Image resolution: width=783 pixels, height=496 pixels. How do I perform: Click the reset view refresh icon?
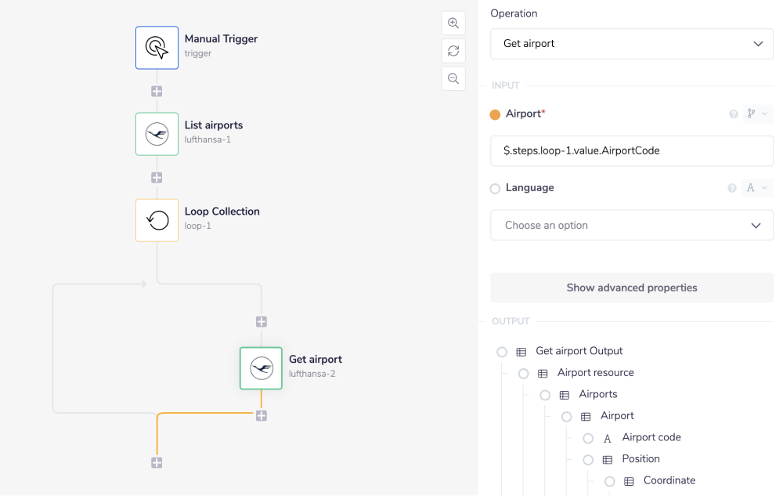453,51
